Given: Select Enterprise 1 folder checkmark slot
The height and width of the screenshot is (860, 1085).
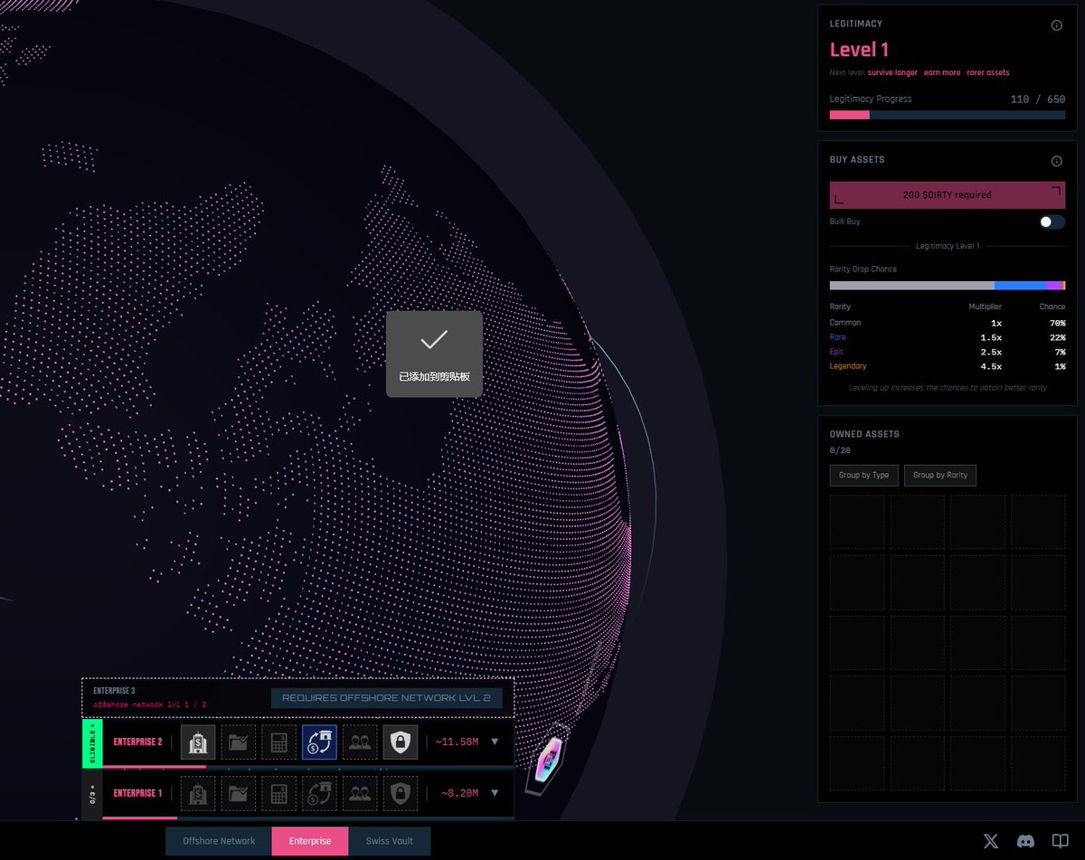Looking at the screenshot, I should [x=239, y=793].
